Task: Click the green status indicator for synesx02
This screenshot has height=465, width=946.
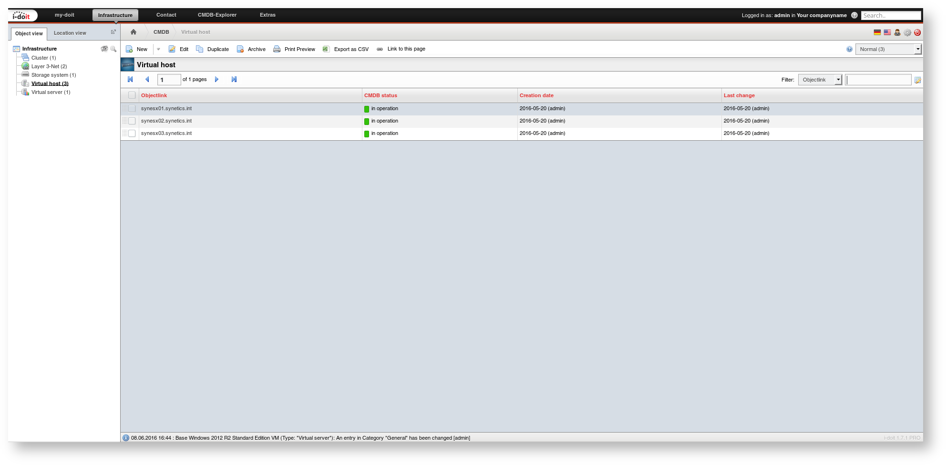Action: 367,122
